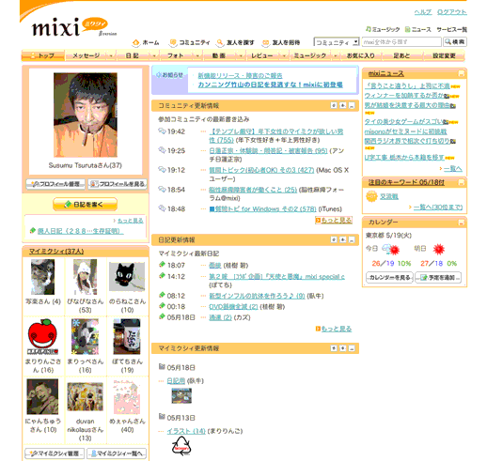The height and width of the screenshot is (461, 487).
Task: Expand the arrow next to ミュージック tab
Action: pyautogui.click(x=335, y=55)
